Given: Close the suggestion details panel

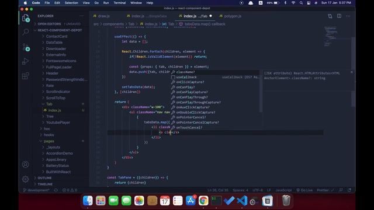Looking at the screenshot, I should (352, 72).
